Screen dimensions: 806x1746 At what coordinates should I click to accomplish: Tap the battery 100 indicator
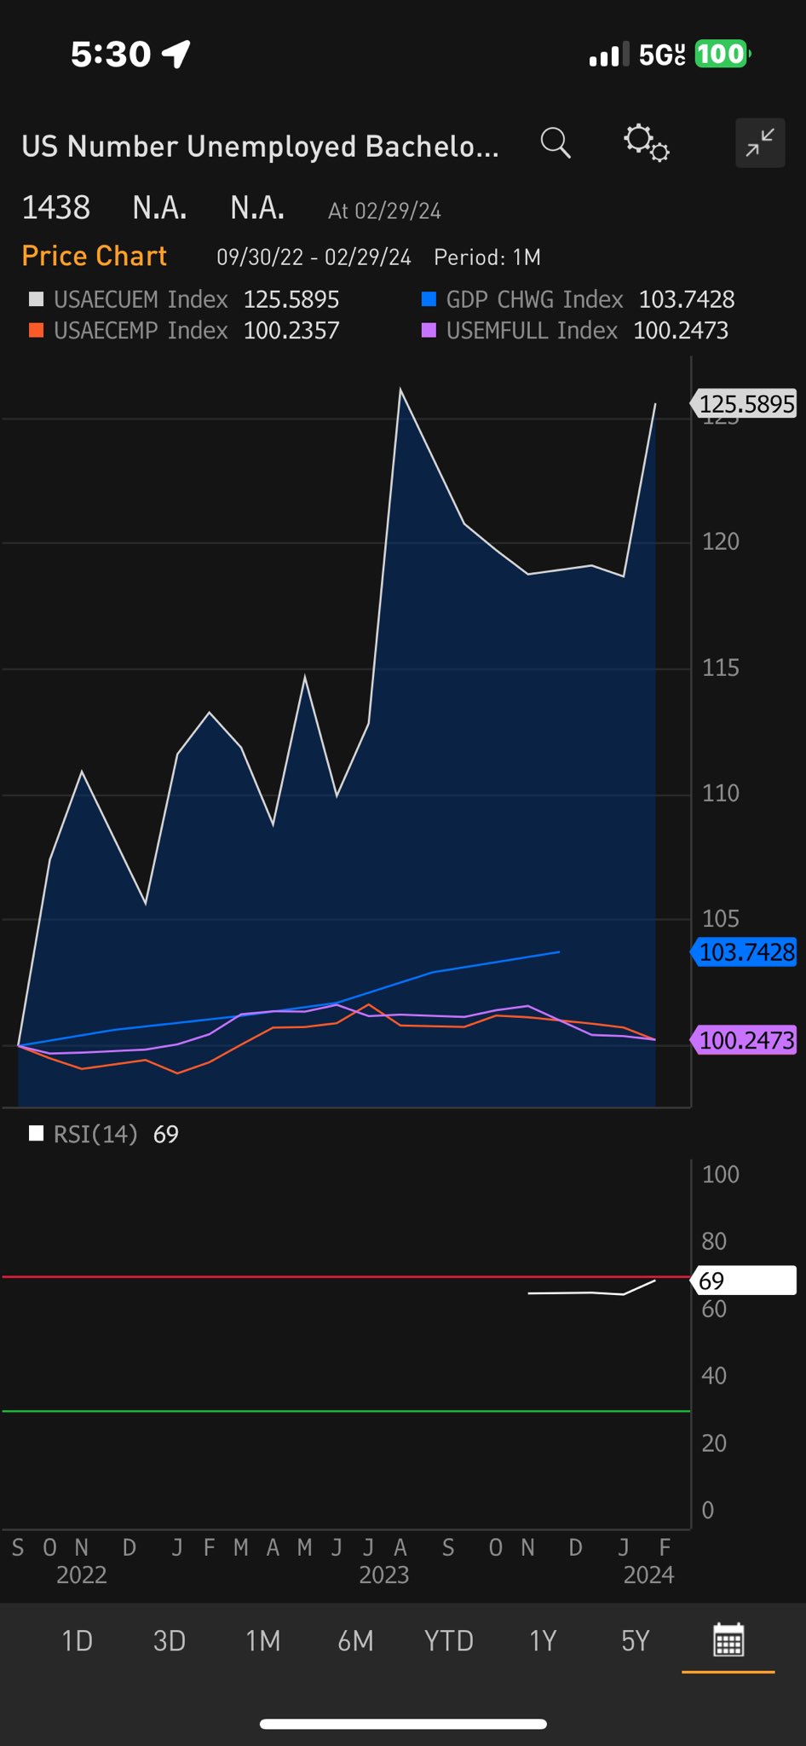[723, 55]
